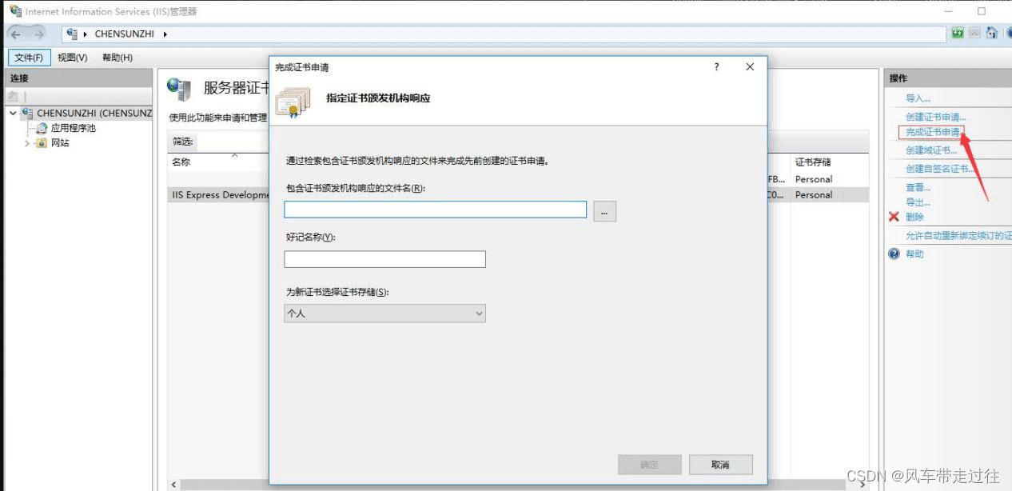
Task: Click the Friendly Name (好记名称) input field
Action: click(384, 259)
